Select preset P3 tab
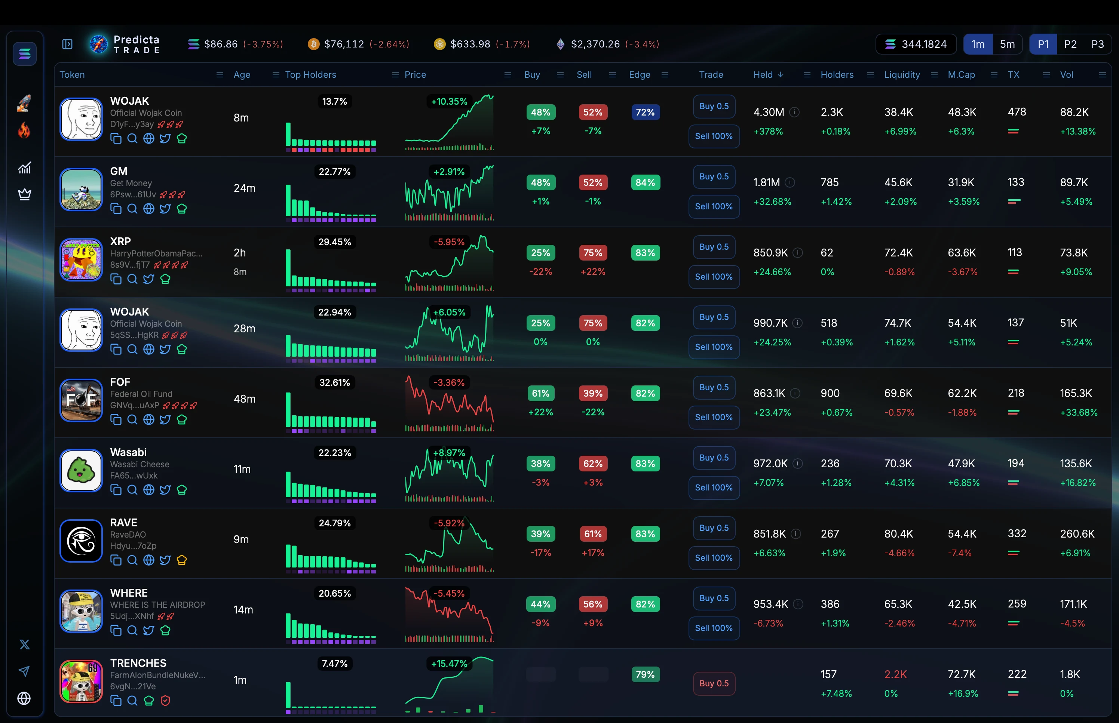The height and width of the screenshot is (723, 1119). (1097, 44)
